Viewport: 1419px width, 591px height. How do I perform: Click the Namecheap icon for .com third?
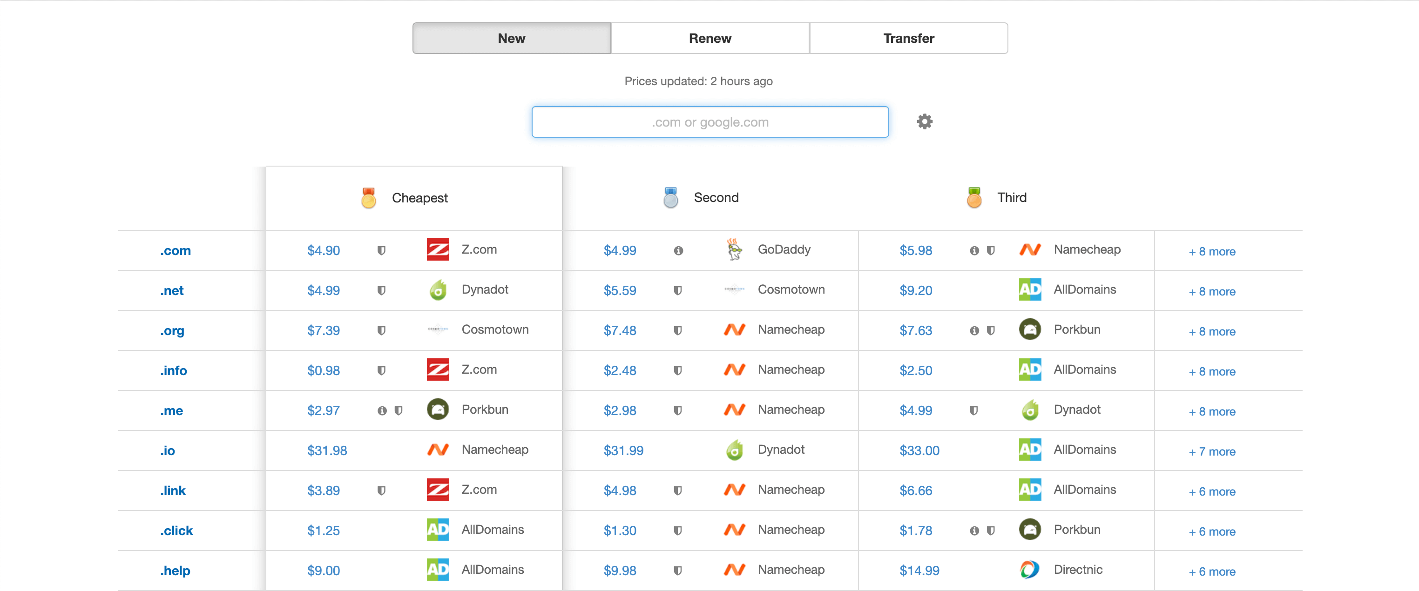coord(1032,251)
